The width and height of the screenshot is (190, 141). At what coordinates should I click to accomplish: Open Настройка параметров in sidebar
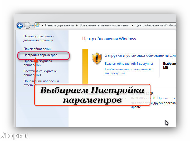[x=40, y=55]
